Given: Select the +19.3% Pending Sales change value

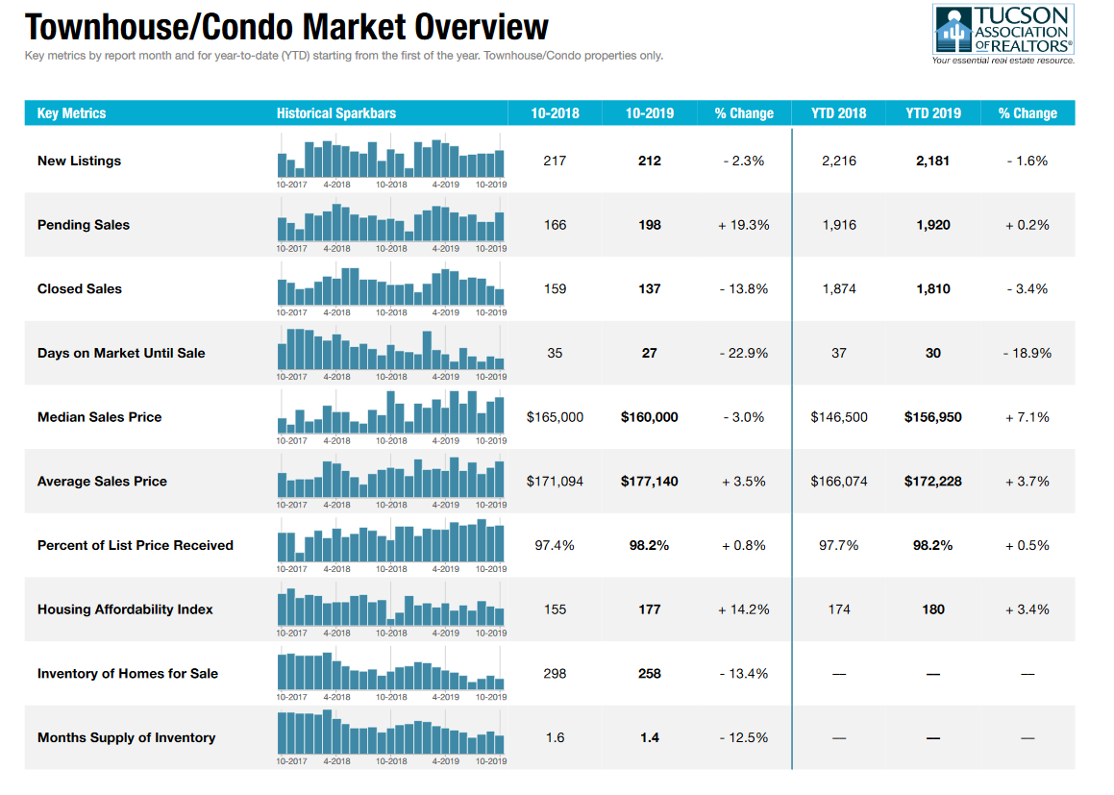Looking at the screenshot, I should (743, 225).
